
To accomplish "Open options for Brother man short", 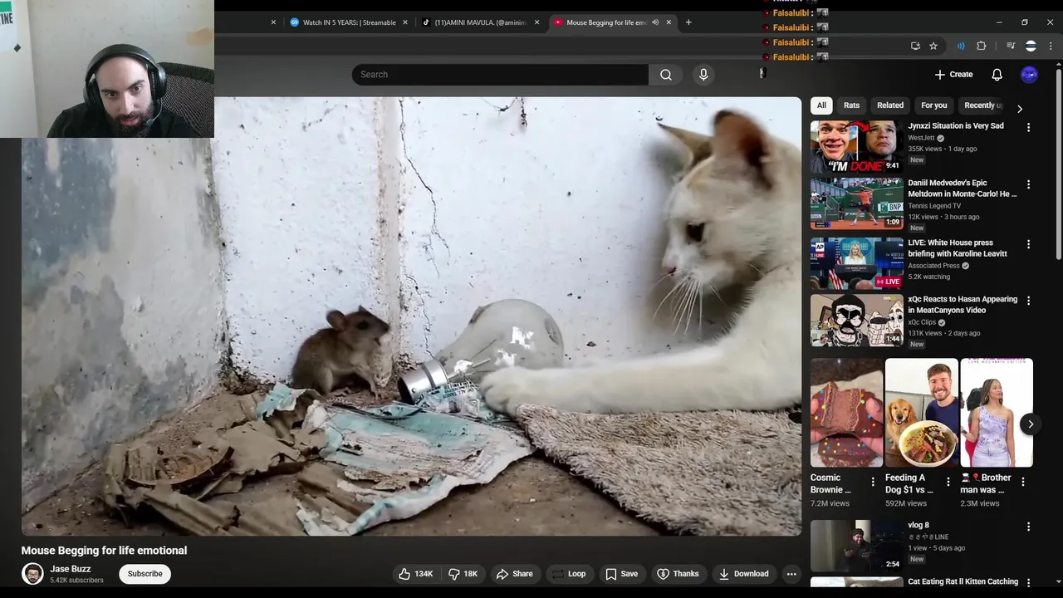I will pos(1023,482).
